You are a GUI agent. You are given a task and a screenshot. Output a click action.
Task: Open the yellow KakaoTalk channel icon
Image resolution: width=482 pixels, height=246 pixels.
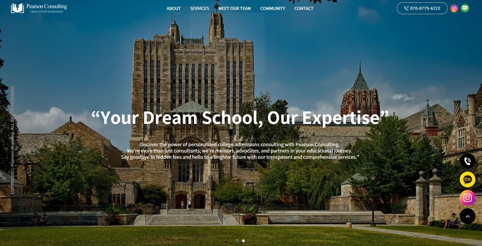pos(467,179)
